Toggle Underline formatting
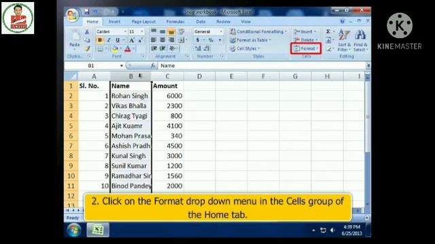 (118, 40)
